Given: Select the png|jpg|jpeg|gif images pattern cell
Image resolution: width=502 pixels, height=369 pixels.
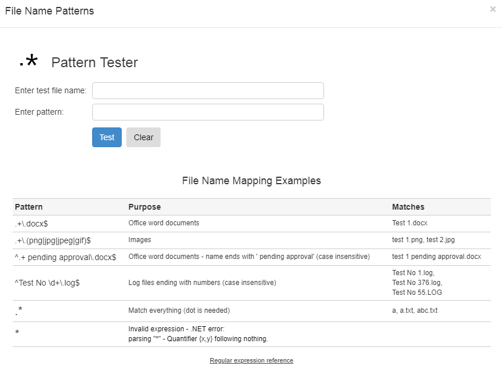Looking at the screenshot, I should click(x=53, y=240).
